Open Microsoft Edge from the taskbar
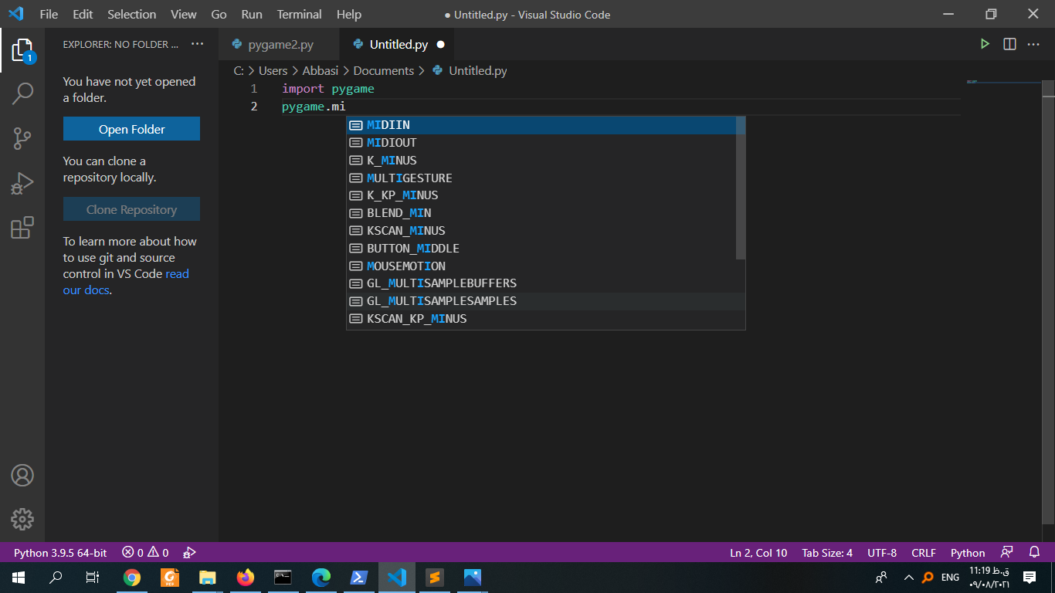Image resolution: width=1055 pixels, height=593 pixels. (321, 578)
